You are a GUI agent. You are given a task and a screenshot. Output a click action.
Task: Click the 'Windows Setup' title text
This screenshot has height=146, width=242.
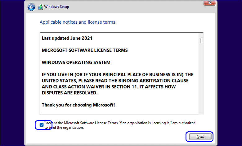click(56, 7)
